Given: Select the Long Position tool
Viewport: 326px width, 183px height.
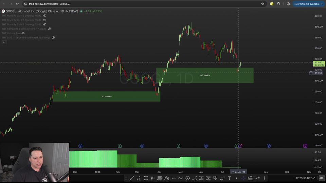Looking at the screenshot, I should pyautogui.click(x=201, y=178).
